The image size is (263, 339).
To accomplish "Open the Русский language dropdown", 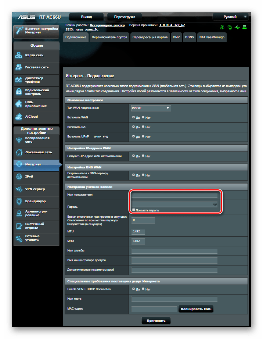I will 230,17.
